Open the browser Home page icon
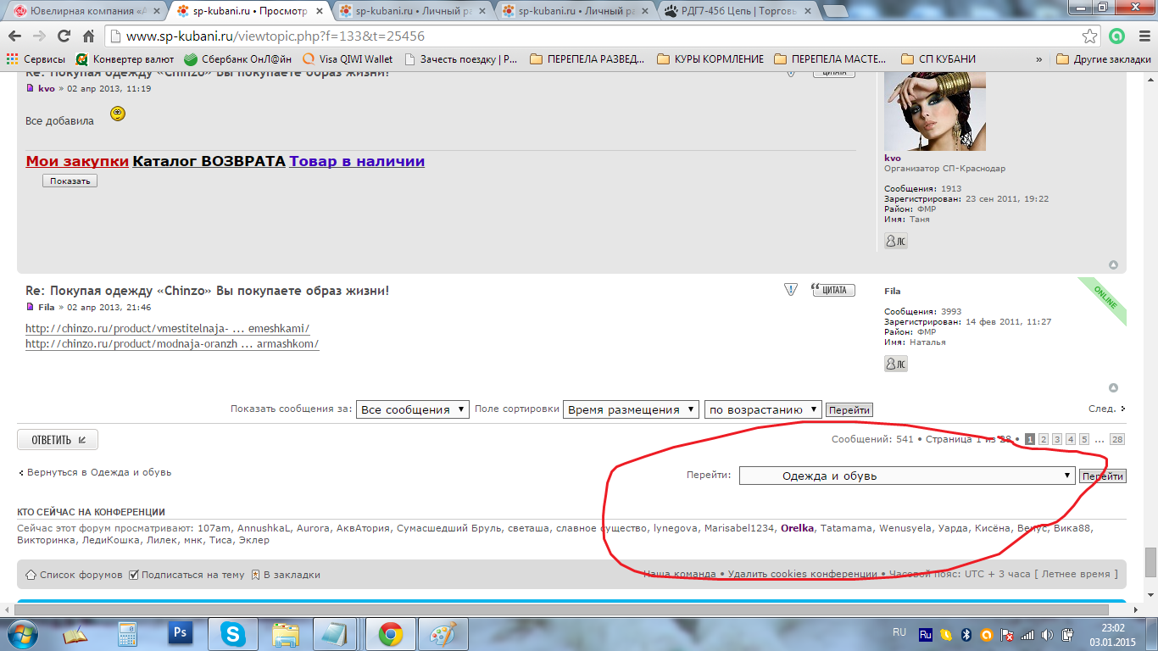Viewport: 1158px width, 651px height. [x=88, y=36]
